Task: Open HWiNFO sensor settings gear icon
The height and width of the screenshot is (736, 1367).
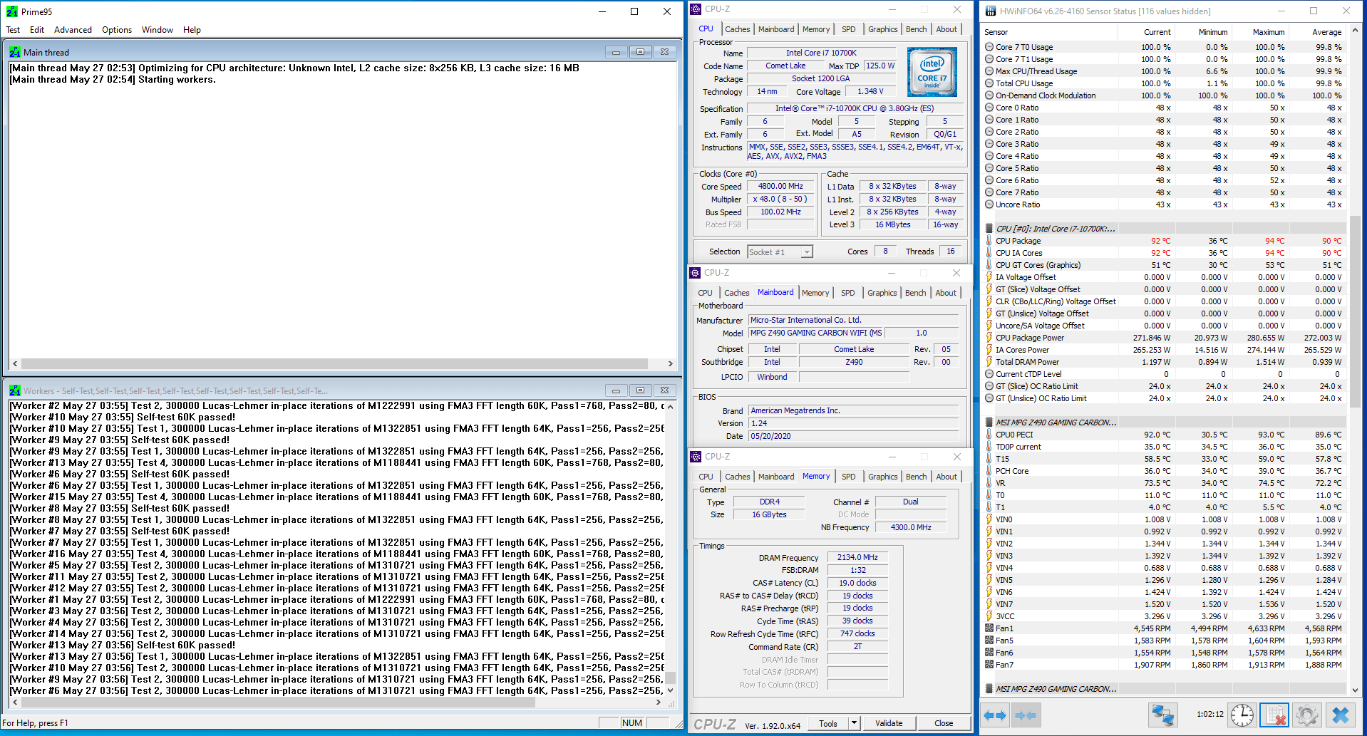Action: coord(1307,715)
